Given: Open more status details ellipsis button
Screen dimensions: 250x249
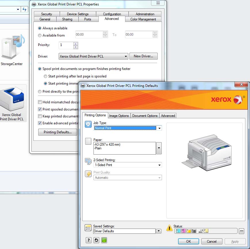Looking at the screenshot, I should 242,231.
